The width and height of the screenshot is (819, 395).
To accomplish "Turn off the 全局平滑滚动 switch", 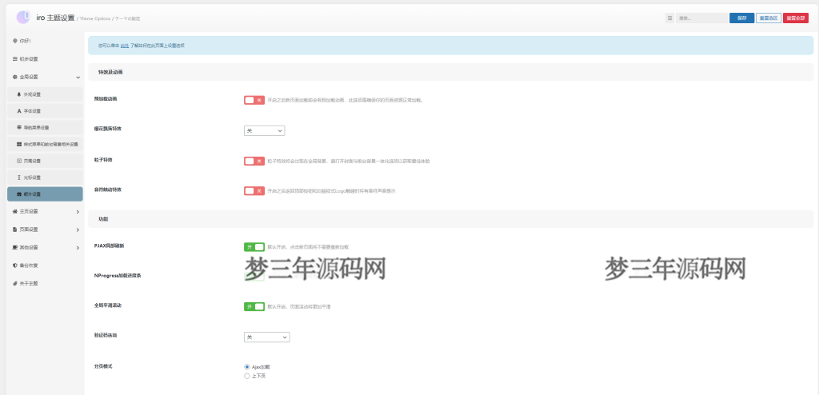I will click(x=254, y=307).
